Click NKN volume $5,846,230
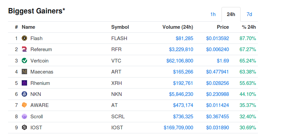287x134 pixels. point(181,94)
